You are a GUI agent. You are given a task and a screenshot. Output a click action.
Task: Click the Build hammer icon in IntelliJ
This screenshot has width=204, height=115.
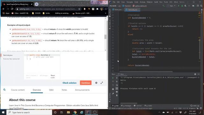164,6
